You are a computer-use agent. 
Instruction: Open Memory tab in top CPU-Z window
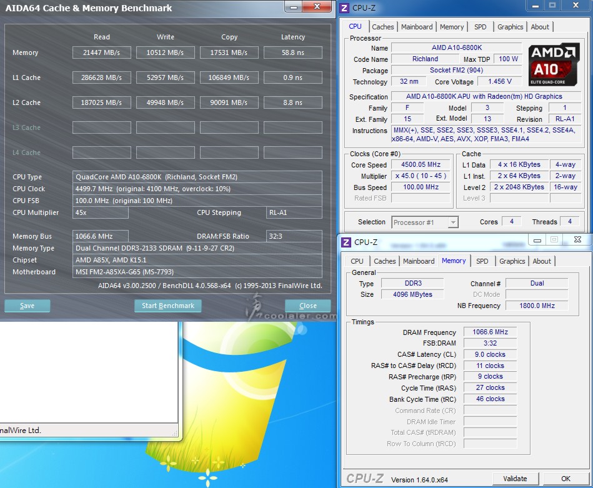click(452, 27)
